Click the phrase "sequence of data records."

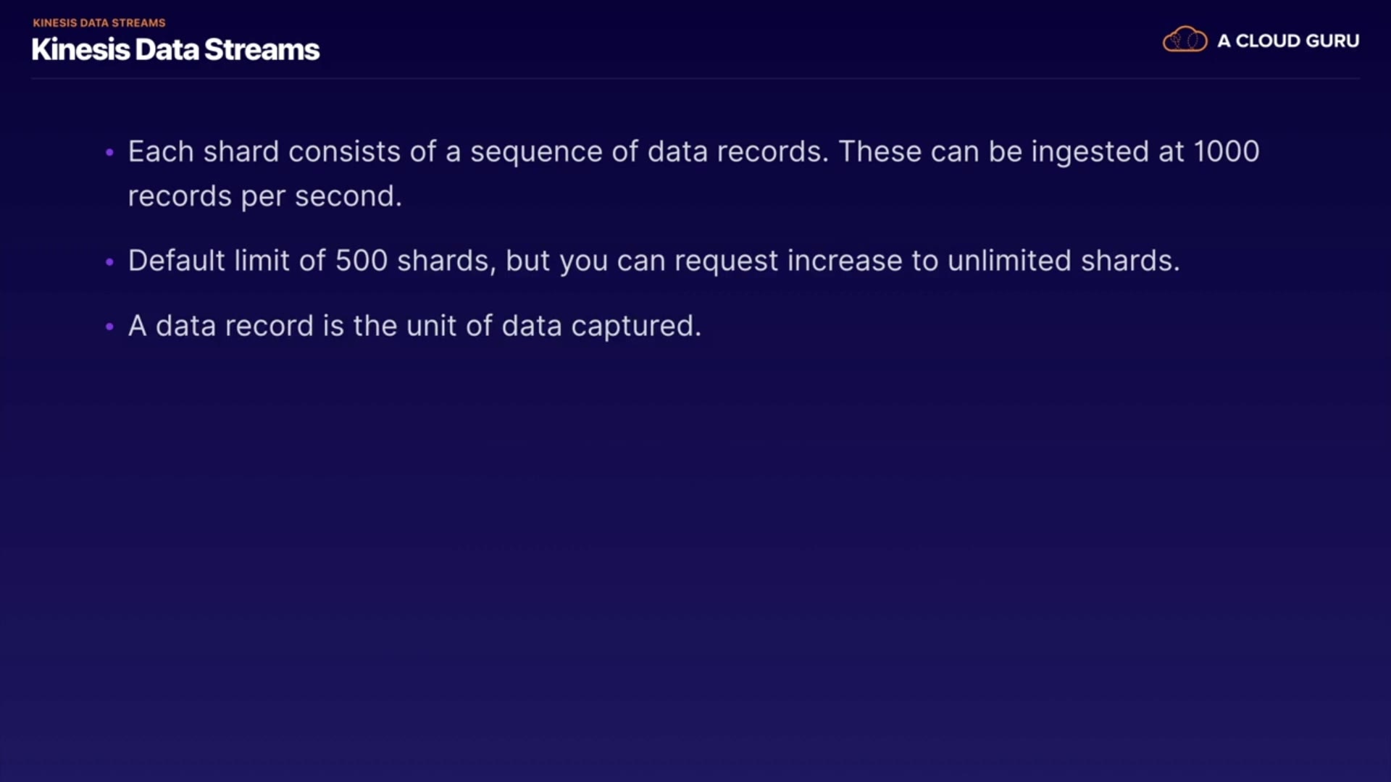pyautogui.click(x=649, y=152)
